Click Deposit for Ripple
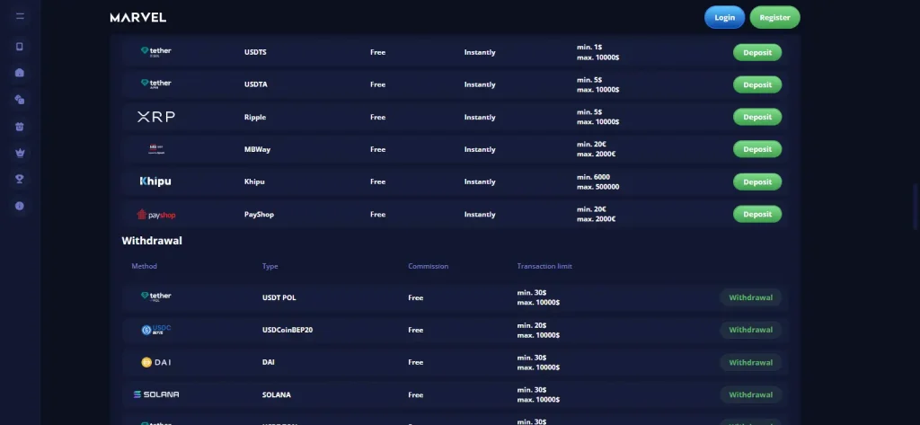 coord(757,117)
